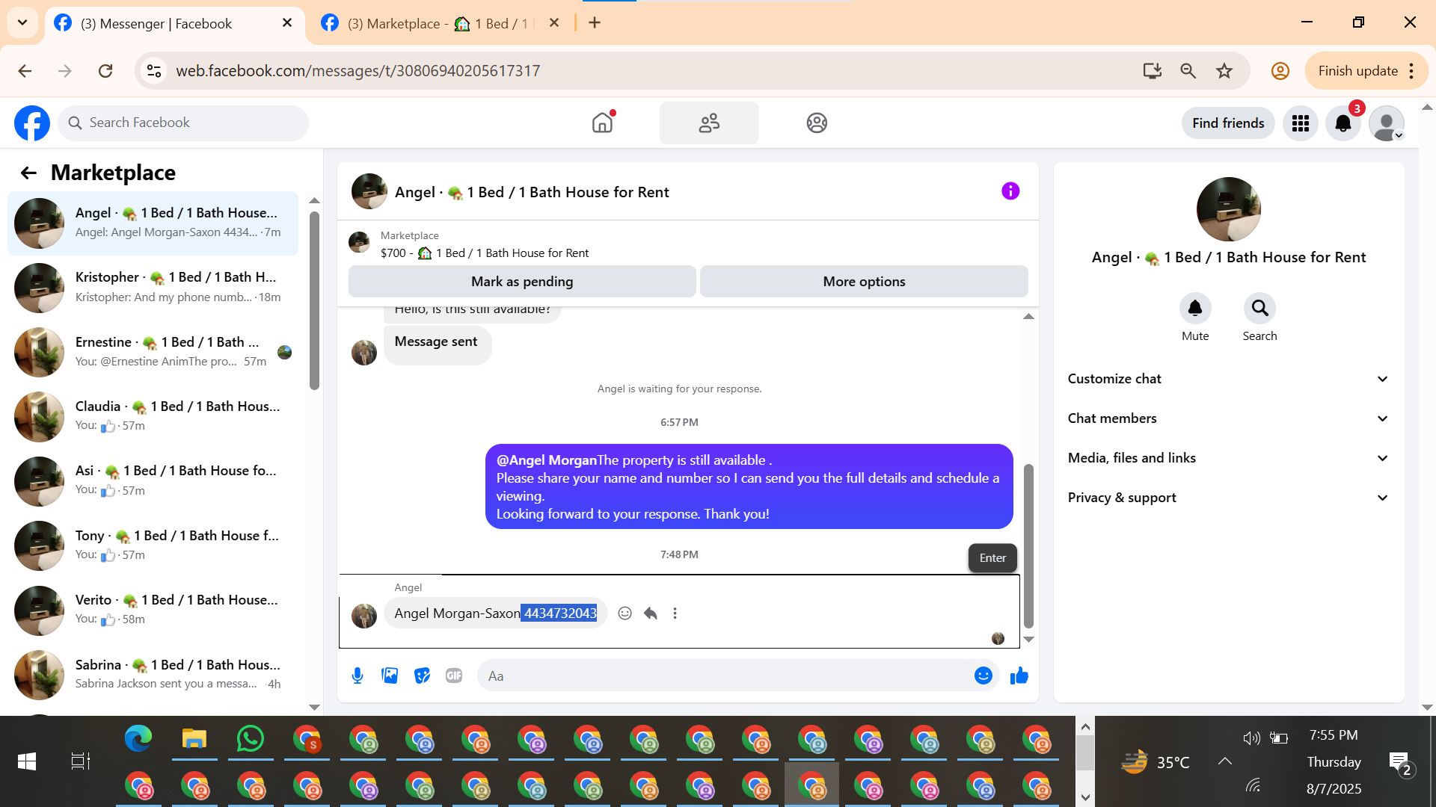The image size is (1436, 807).
Task: Open Sabrina's 1 Bed conversation
Action: [153, 675]
